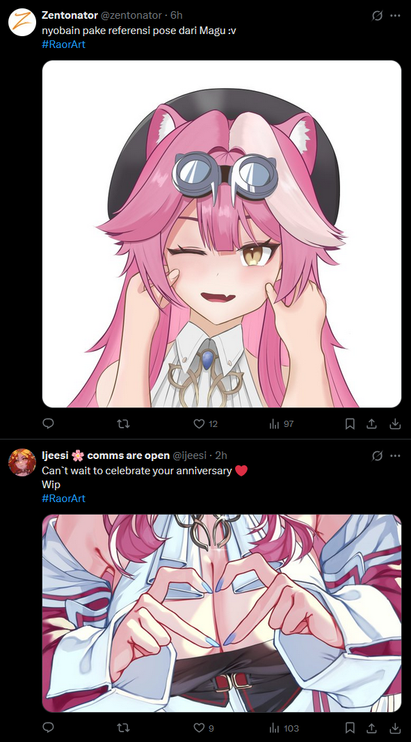Open Grok icon on Ijeesi's post
Screen dimensions: 411x742
(x=377, y=455)
